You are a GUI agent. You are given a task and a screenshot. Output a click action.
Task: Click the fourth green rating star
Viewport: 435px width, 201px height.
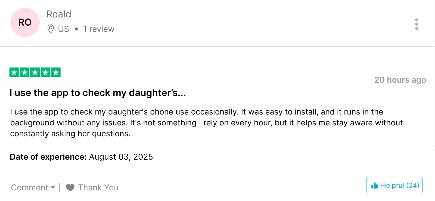[45, 72]
